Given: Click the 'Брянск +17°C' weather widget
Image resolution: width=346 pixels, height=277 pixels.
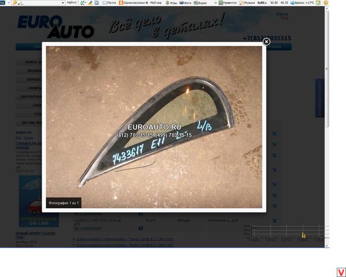Looking at the screenshot, I should point(302,3).
